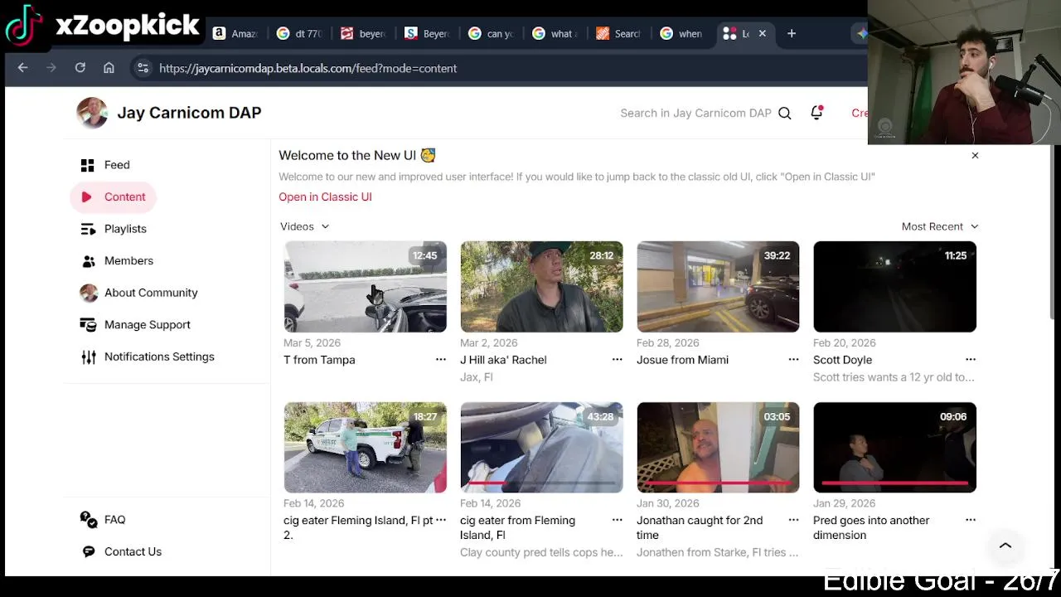The width and height of the screenshot is (1061, 597).
Task: Open options for cig eater from Fleming Island
Action: (617, 520)
